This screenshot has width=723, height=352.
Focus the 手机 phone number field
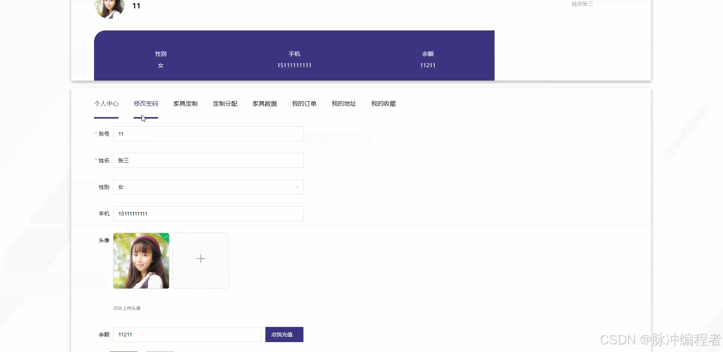(x=208, y=214)
